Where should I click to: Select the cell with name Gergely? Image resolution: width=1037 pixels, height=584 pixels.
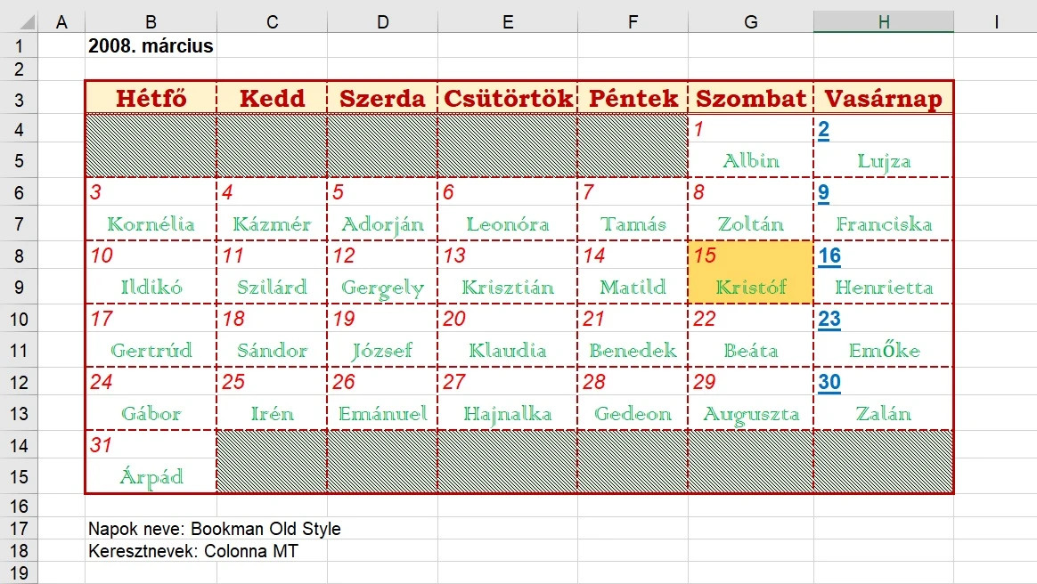point(382,288)
